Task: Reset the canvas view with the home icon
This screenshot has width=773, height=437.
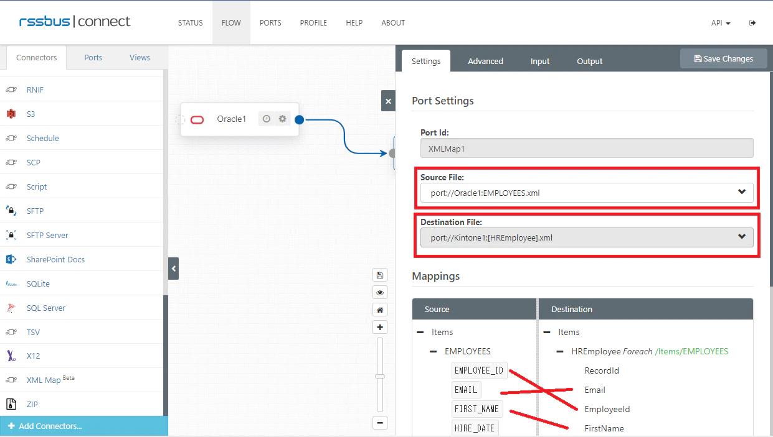Action: [x=380, y=310]
